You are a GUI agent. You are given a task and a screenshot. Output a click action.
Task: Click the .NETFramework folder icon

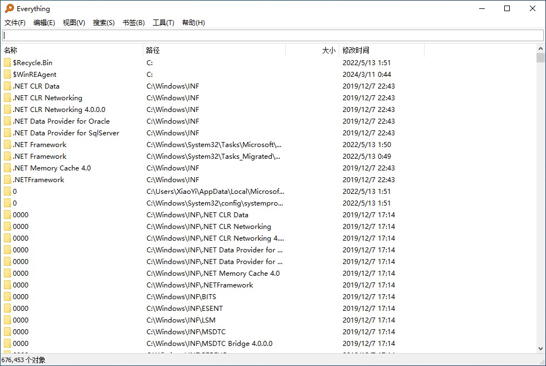[x=7, y=180]
